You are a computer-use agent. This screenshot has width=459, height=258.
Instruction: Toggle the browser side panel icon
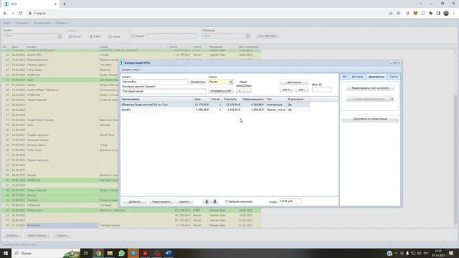(438, 13)
